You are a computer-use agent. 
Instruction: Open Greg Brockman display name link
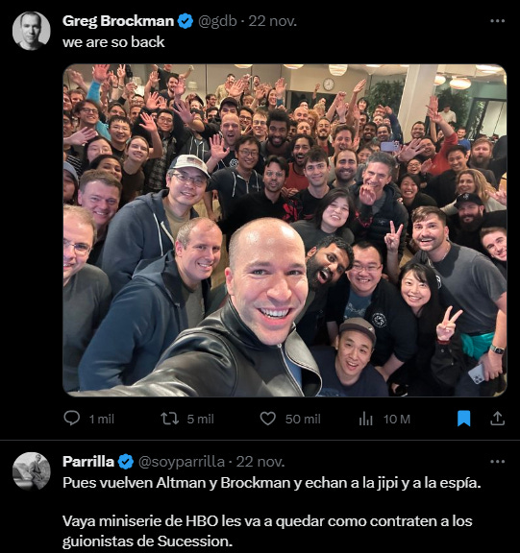118,21
